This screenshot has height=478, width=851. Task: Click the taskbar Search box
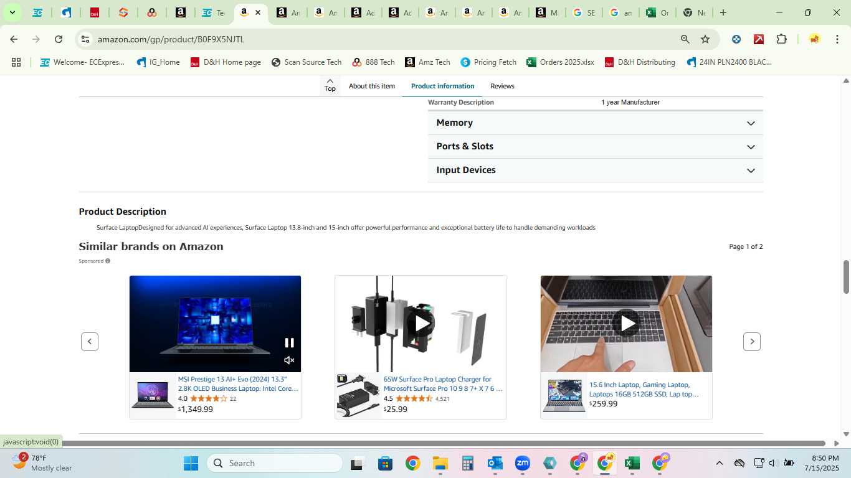(275, 463)
